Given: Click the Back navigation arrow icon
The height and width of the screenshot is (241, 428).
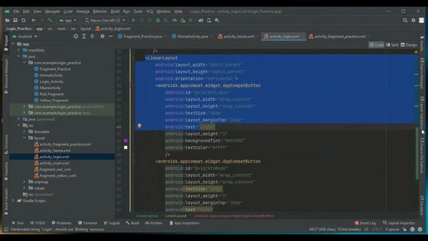Looking at the screenshot, I should (x=33, y=20).
